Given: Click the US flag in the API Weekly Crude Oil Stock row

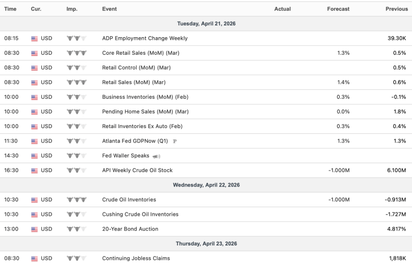Looking at the screenshot, I should click(35, 171).
